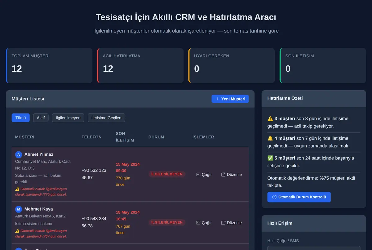Call Mehmet Kaya with Çağır button
This screenshot has width=372, height=250.
pos(204,223)
